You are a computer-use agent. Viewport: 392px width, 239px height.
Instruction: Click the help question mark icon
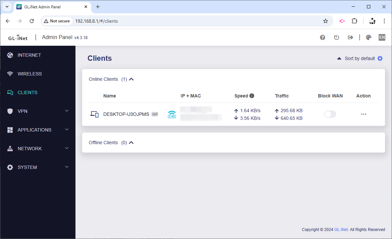[323, 37]
